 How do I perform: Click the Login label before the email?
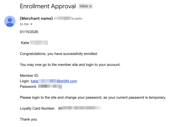[x=25, y=81]
